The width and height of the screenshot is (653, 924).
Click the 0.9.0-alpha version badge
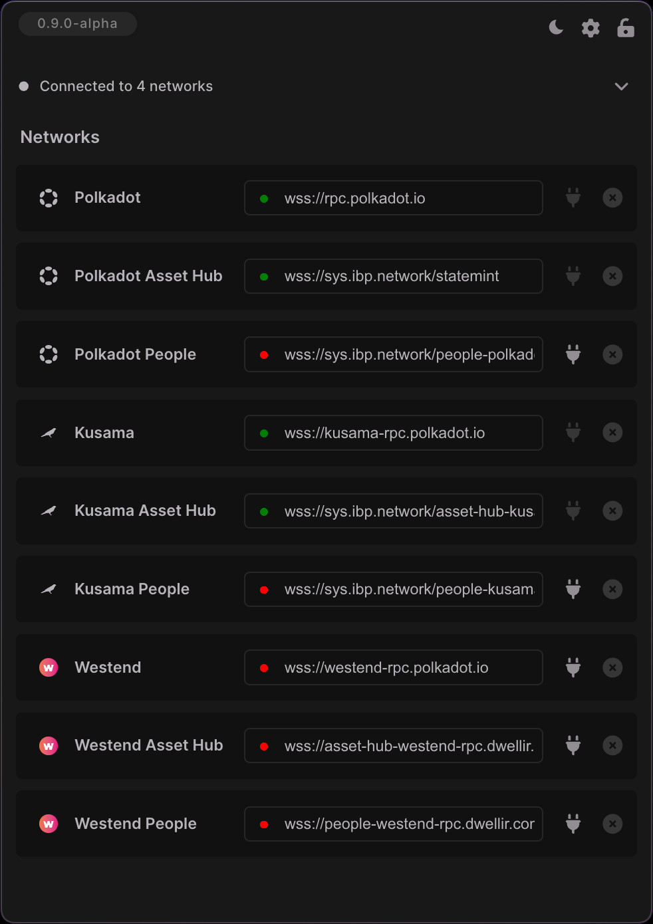point(78,23)
